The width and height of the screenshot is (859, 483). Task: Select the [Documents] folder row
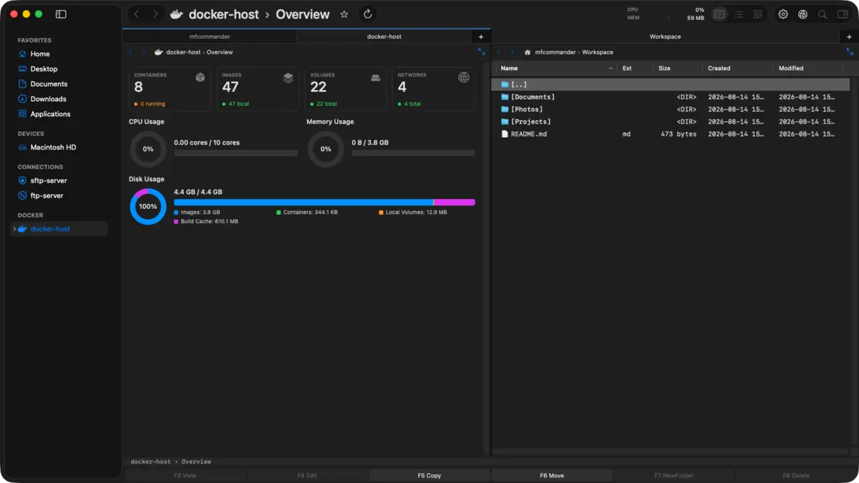(671, 97)
